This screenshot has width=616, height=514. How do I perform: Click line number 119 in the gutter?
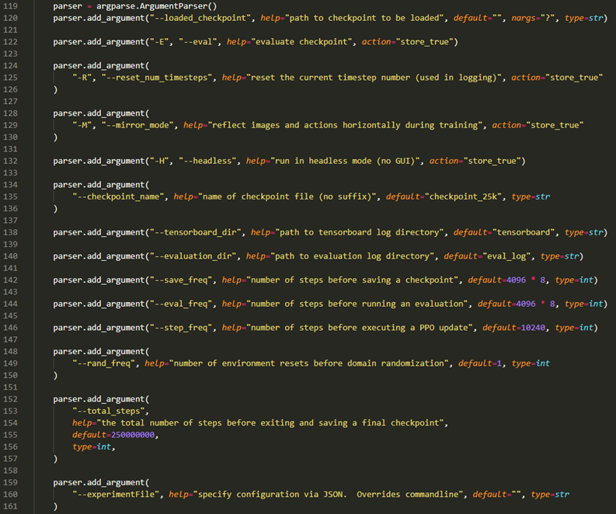click(x=11, y=6)
